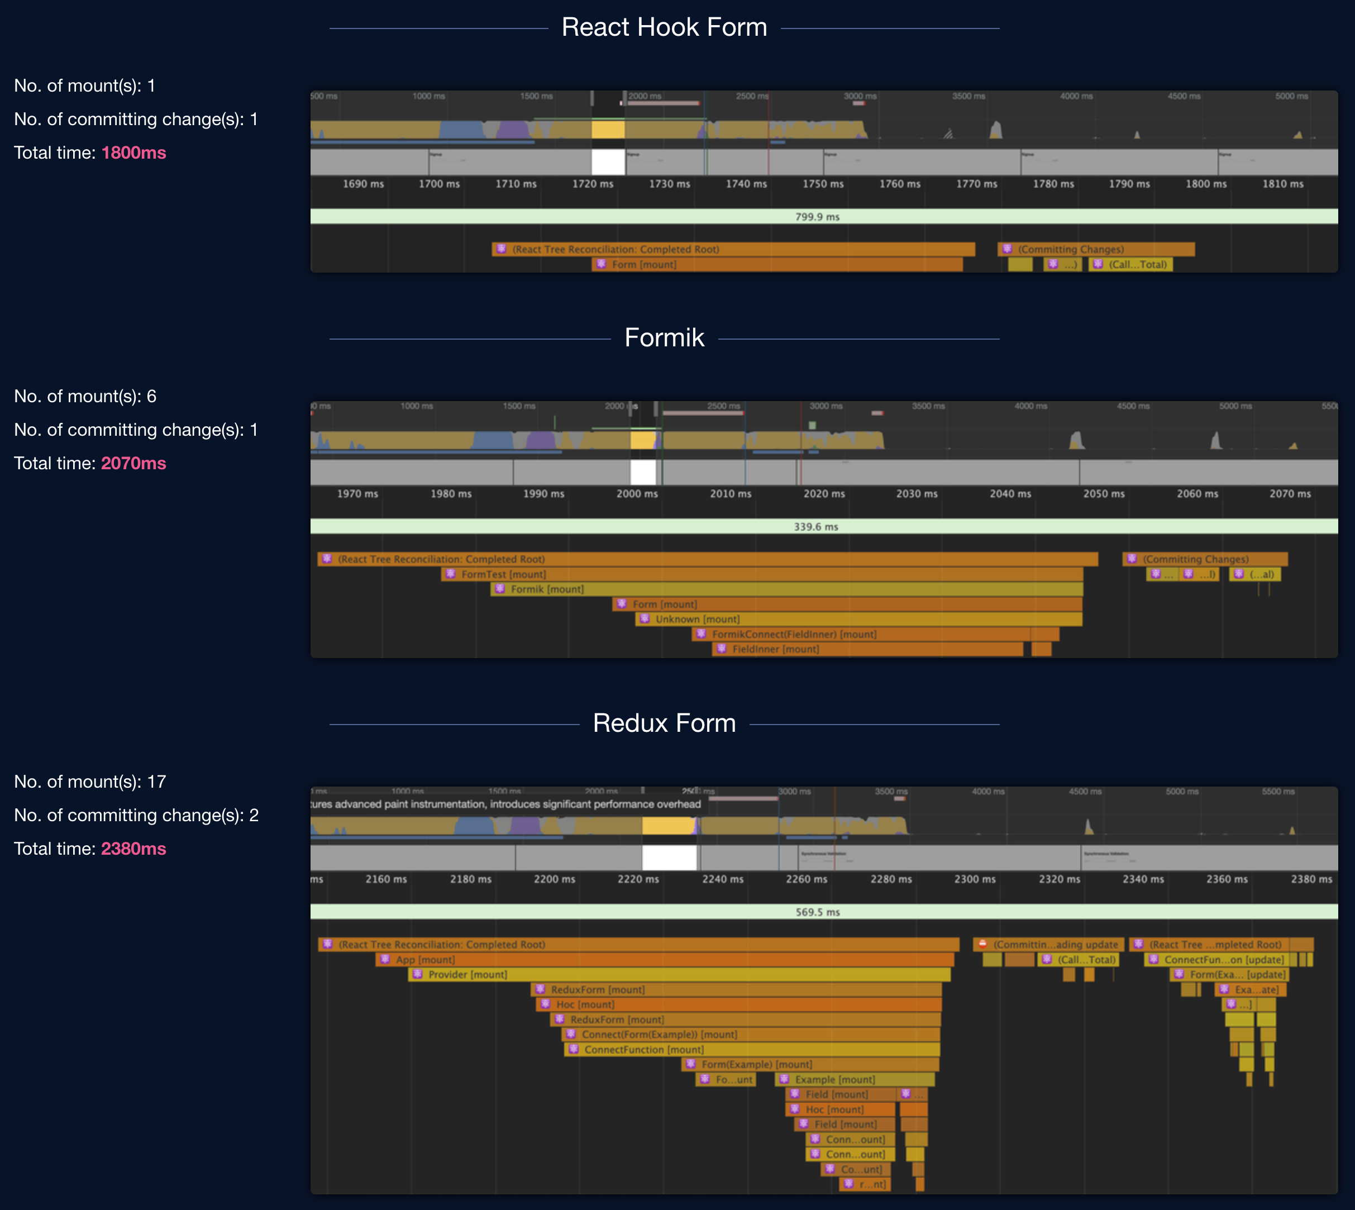Click the React icon on Provider [mount] bar
1355x1210 pixels.
(x=417, y=974)
